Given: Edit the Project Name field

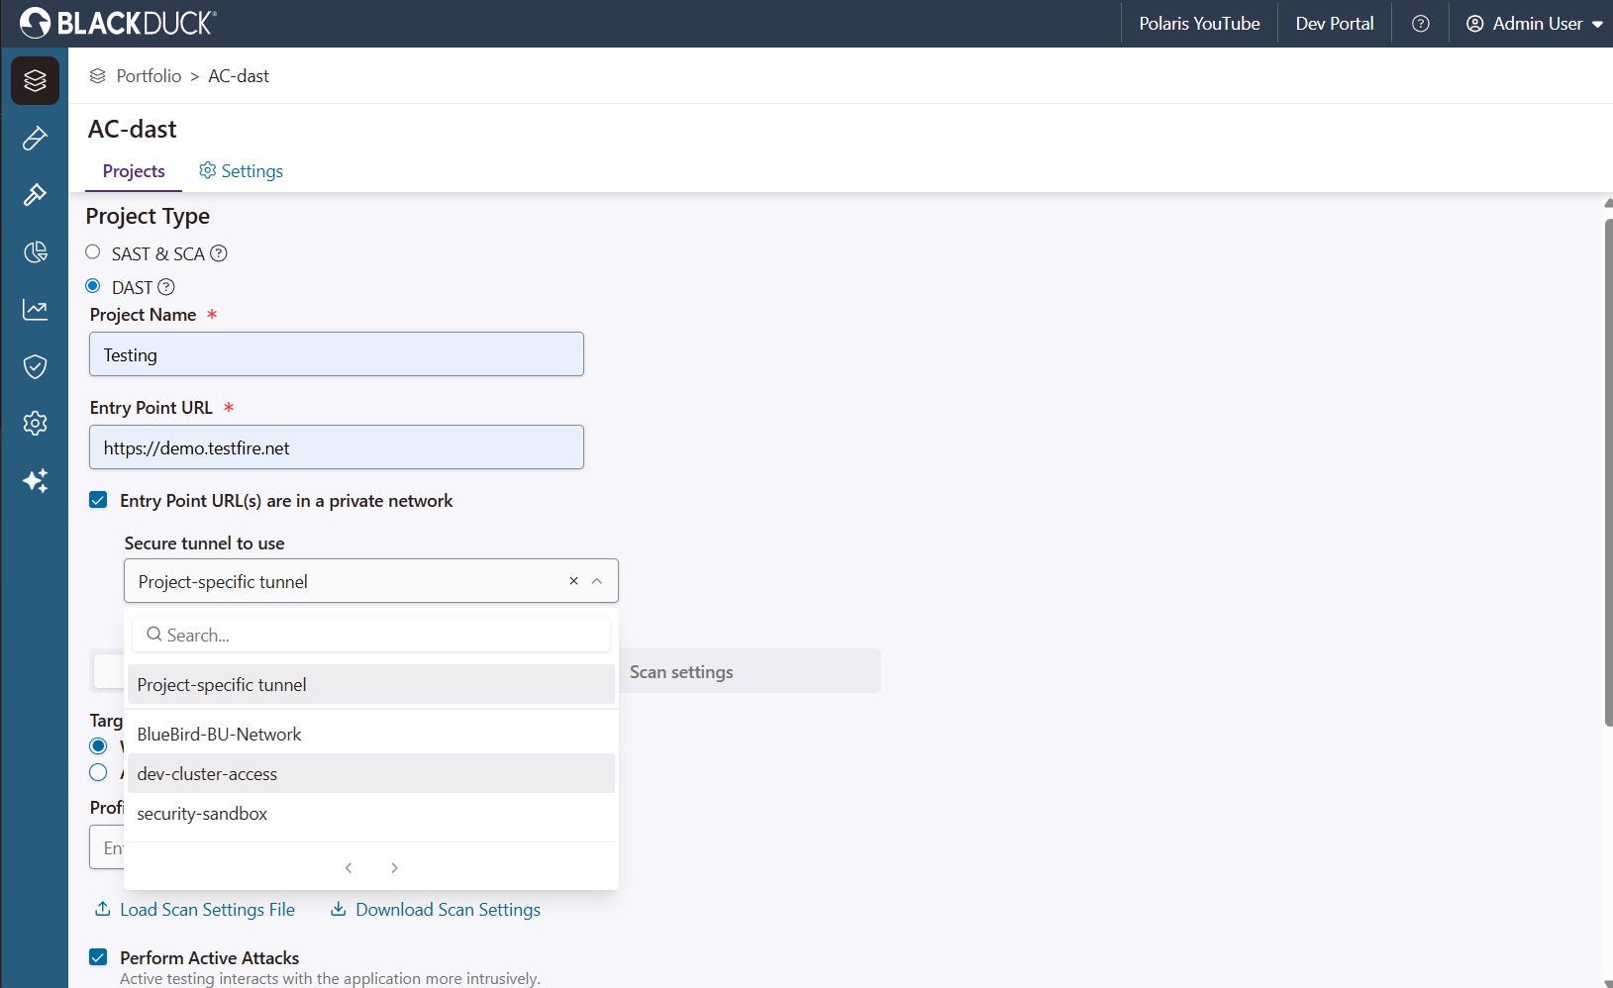Looking at the screenshot, I should coord(337,354).
